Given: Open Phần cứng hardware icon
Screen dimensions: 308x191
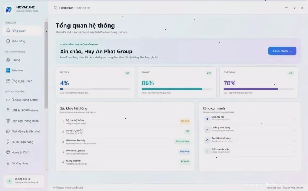Looking at the screenshot, I should pyautogui.click(x=8, y=41).
